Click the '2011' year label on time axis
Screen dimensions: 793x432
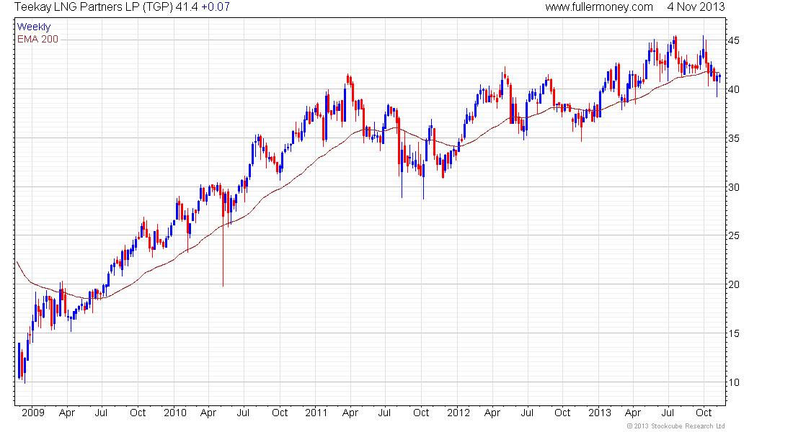point(316,413)
